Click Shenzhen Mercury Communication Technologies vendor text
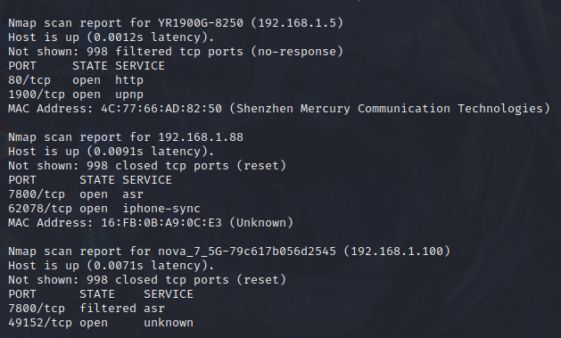The height and width of the screenshot is (338, 561). [390, 109]
